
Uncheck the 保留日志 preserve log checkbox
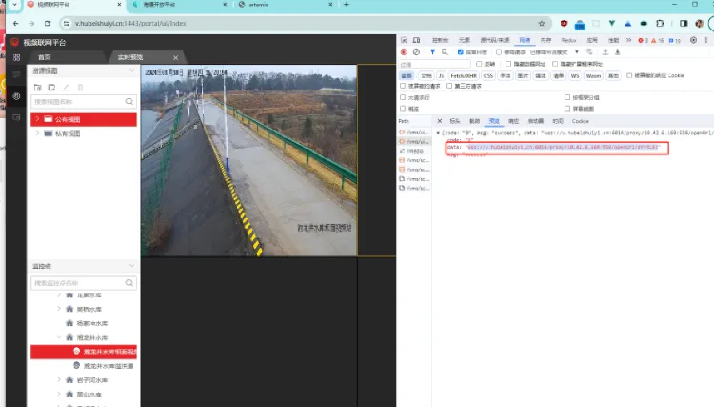(x=461, y=52)
